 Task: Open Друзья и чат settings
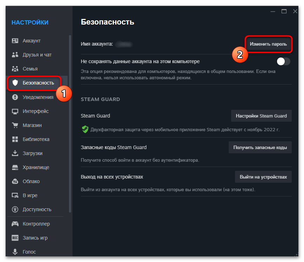point(37,55)
